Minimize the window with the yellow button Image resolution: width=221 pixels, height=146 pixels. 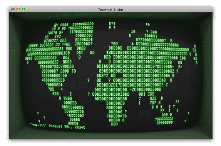[x=18, y=10]
